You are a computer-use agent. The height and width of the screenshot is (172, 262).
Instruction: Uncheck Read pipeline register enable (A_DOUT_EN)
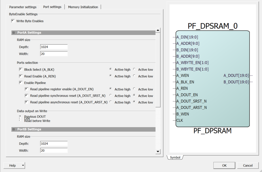pyautogui.click(x=27, y=89)
